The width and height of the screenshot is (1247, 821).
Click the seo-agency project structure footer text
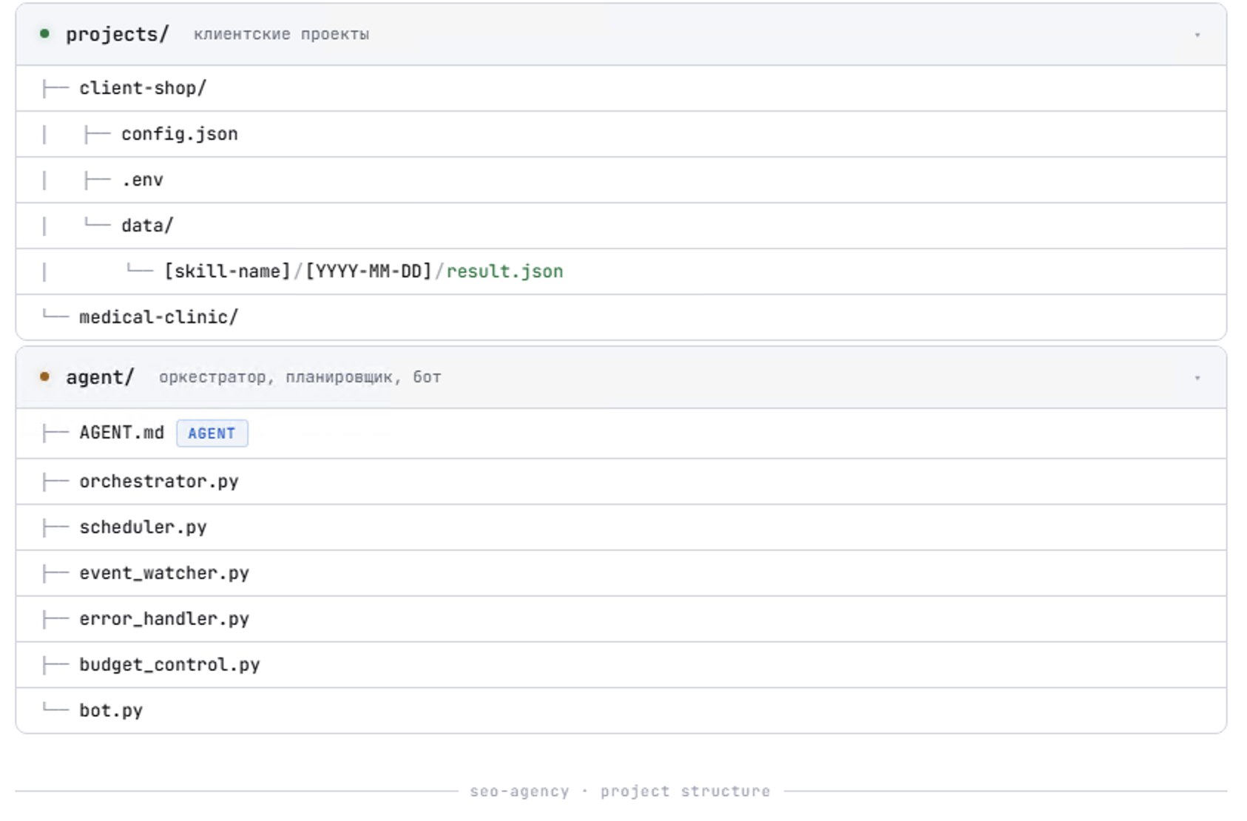620,791
